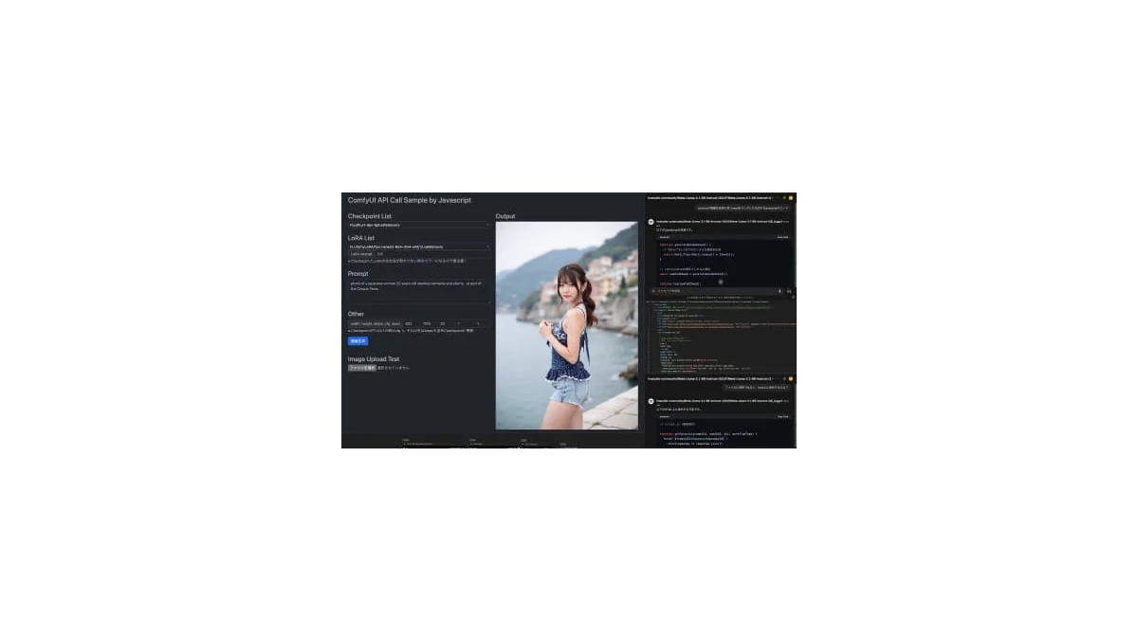The image size is (1138, 640).
Task: Click the round scroll-to-bottom icon in upper chat
Action: point(721,282)
